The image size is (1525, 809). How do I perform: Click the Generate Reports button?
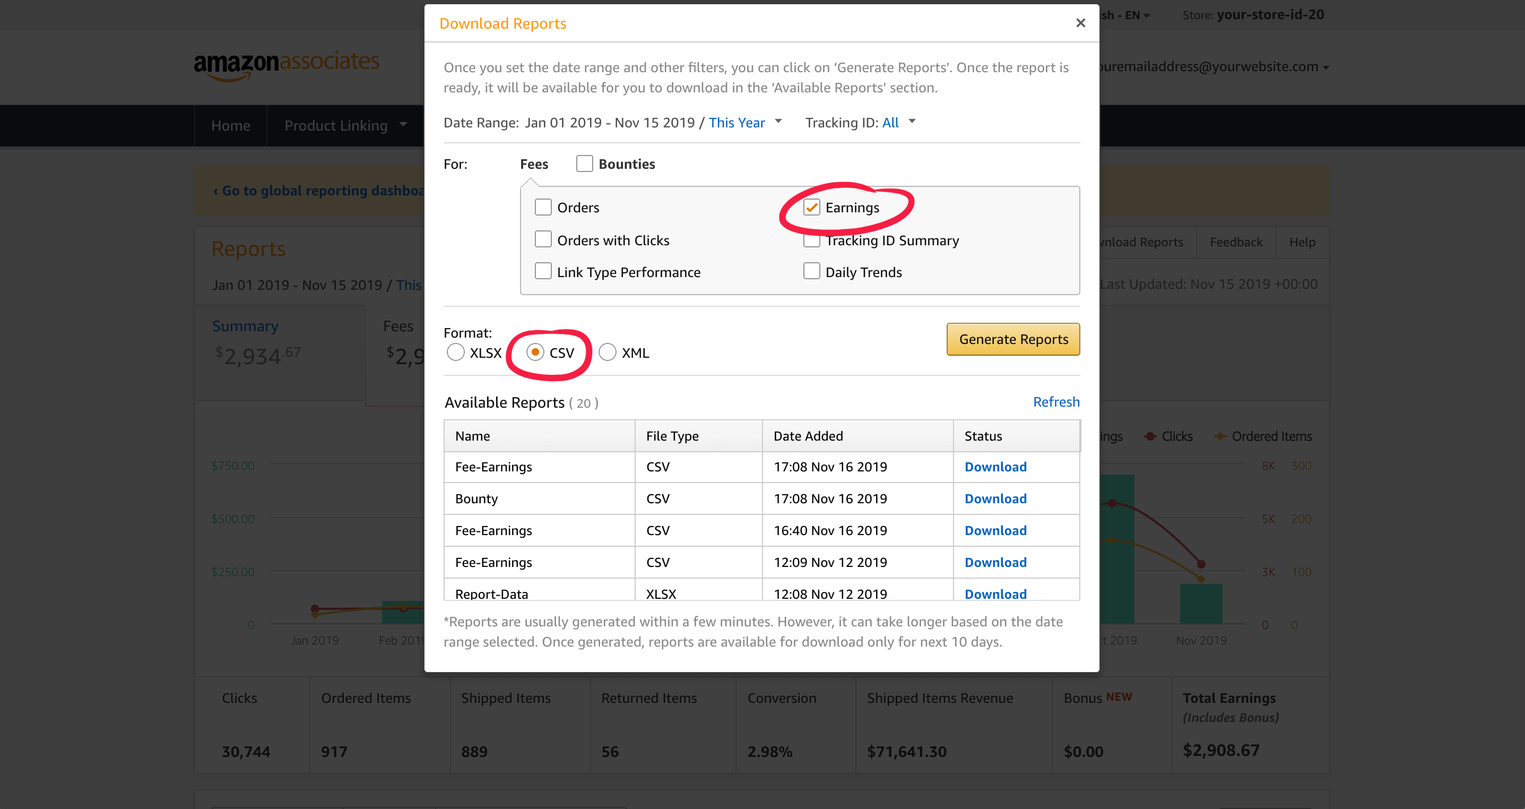click(x=1013, y=339)
